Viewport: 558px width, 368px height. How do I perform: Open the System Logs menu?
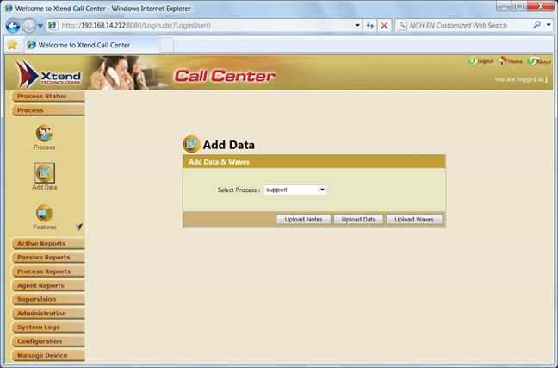point(47,327)
